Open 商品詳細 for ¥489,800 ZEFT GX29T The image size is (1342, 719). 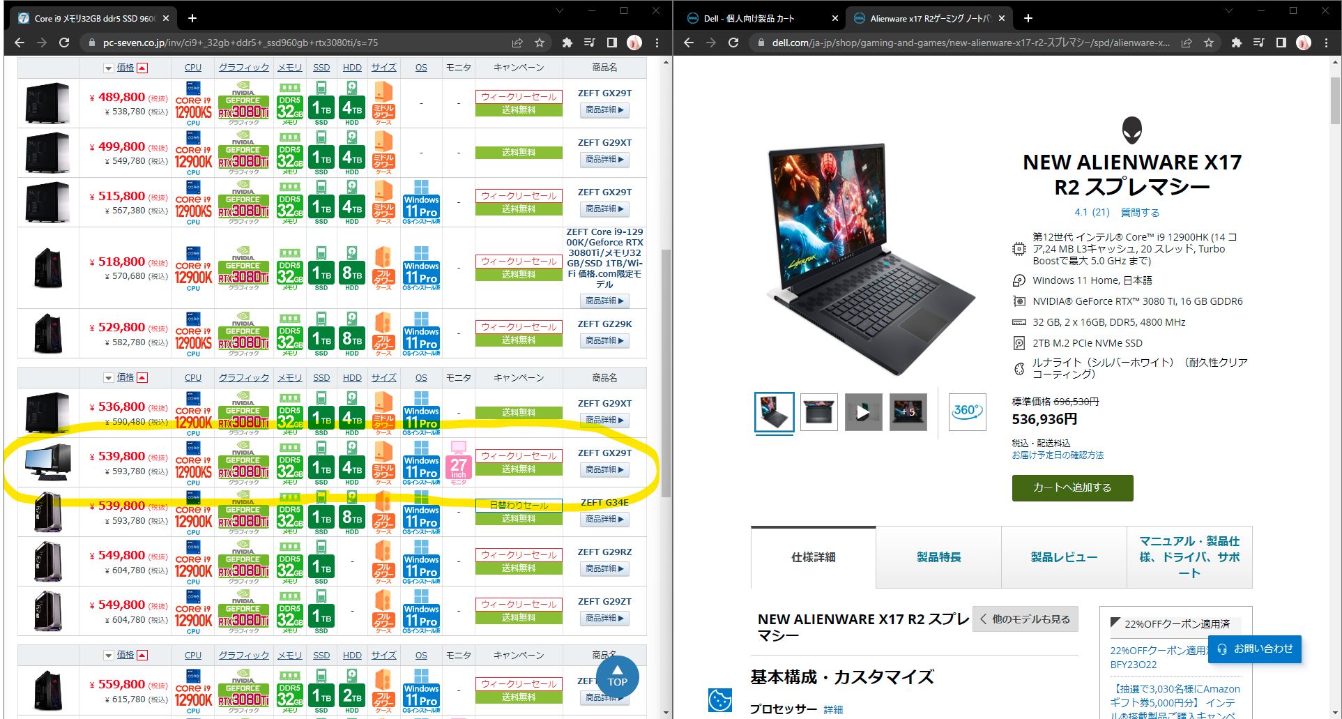tap(604, 110)
